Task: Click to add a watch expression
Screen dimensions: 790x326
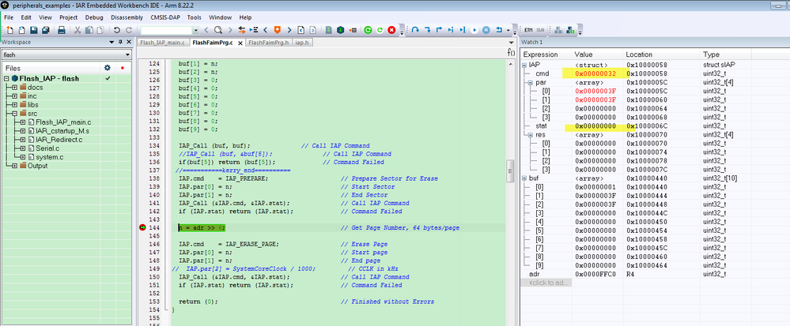Action: [x=546, y=283]
